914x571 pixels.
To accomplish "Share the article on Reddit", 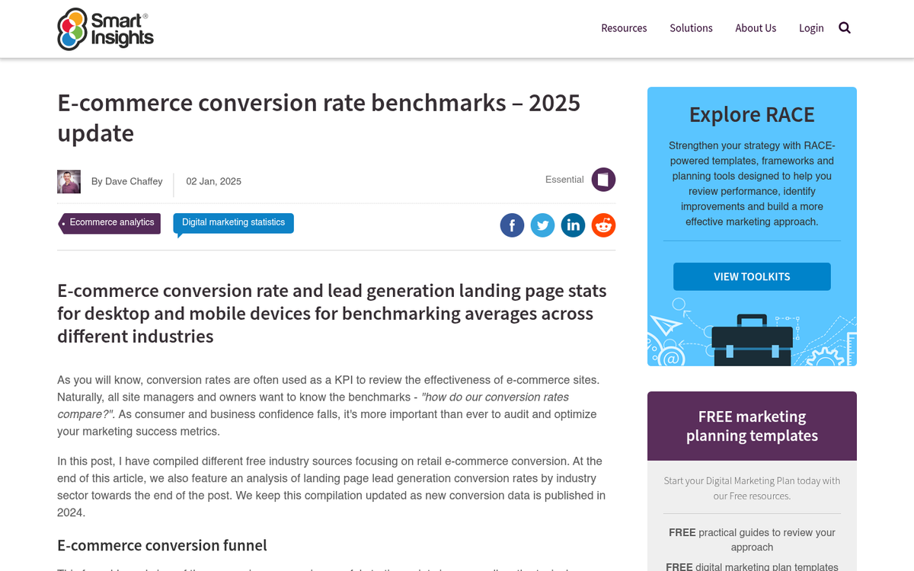I will point(603,225).
